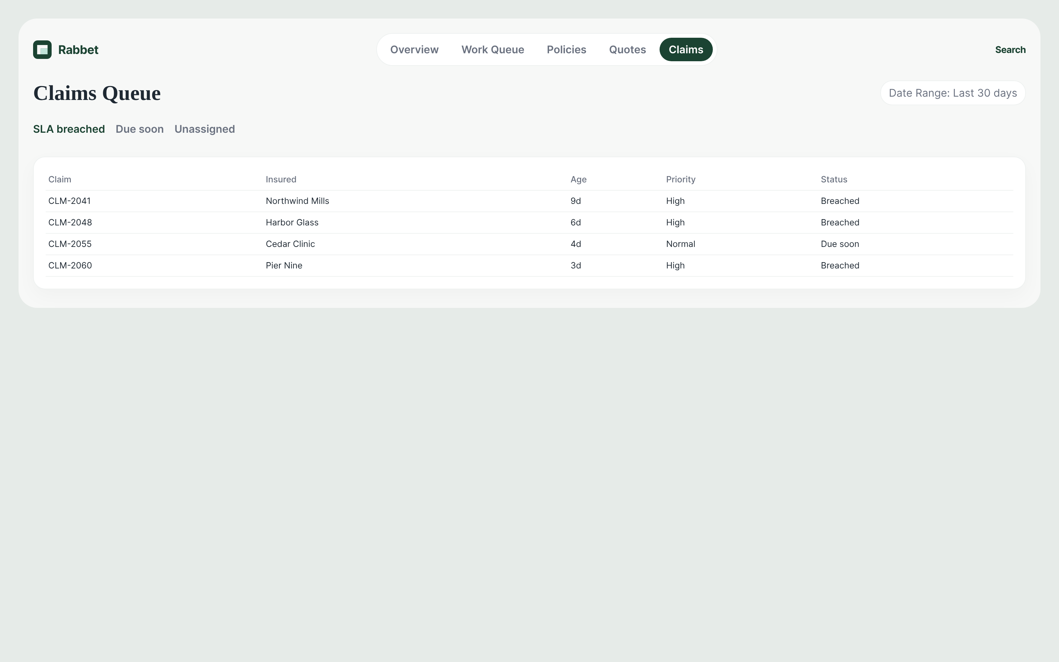Click the Age column header
The width and height of the screenshot is (1059, 662).
[578, 179]
